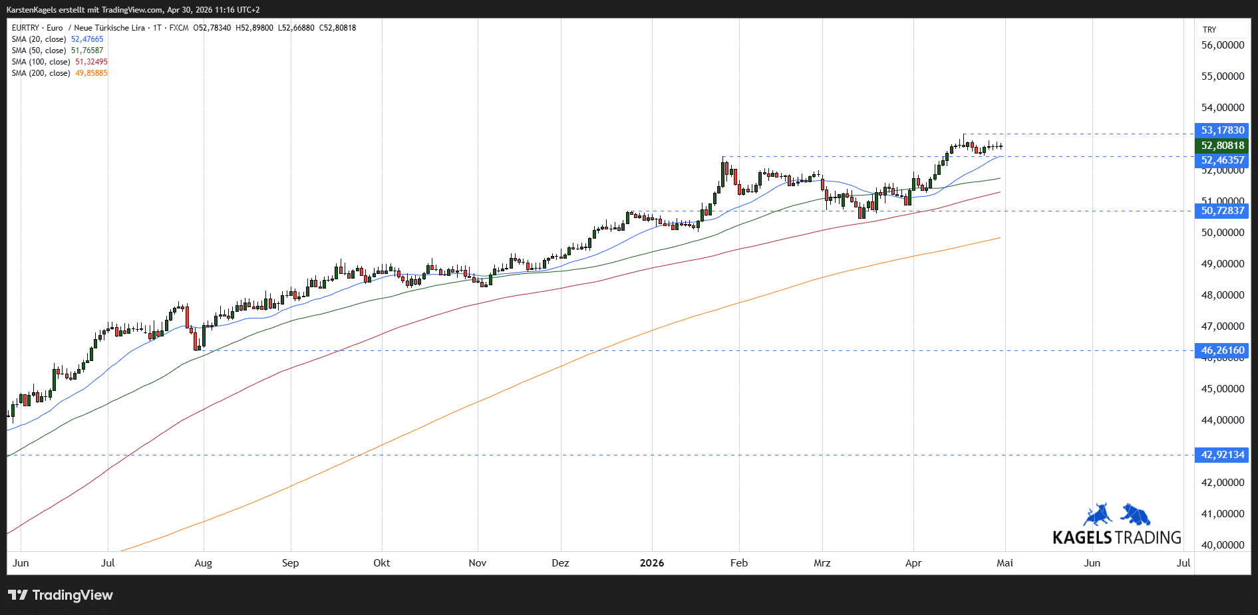Screen dimensions: 1258x615
Task: Click the TradingView logo at bottom left
Action: point(61,595)
